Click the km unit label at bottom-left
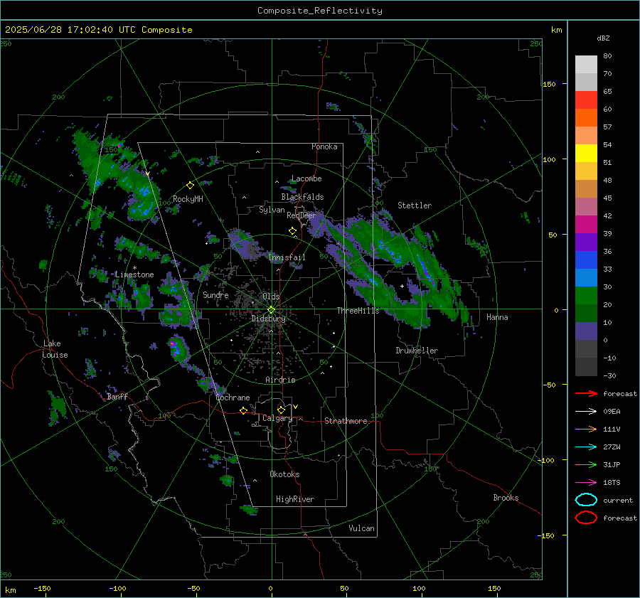The width and height of the screenshot is (640, 598). (x=10, y=590)
